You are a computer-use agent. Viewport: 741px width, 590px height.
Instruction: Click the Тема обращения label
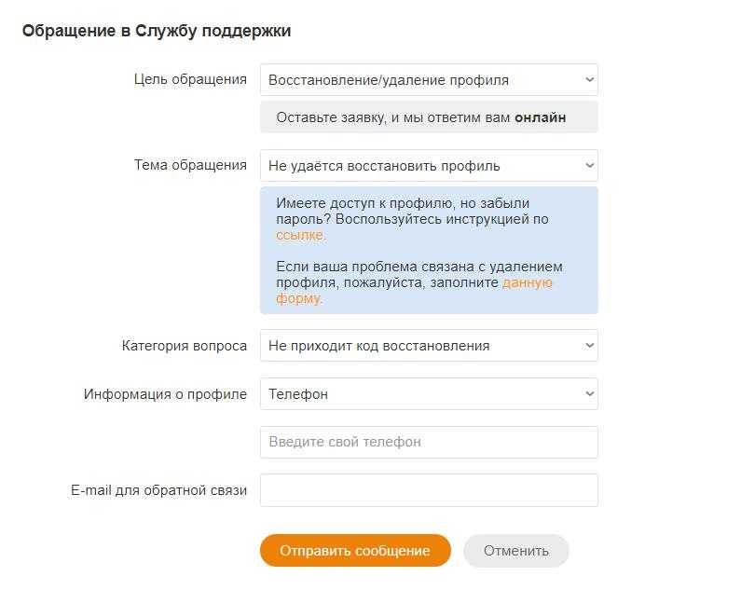pyautogui.click(x=190, y=165)
